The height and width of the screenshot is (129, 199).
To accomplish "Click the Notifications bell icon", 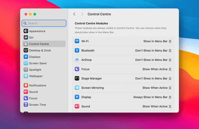I will (26, 85).
